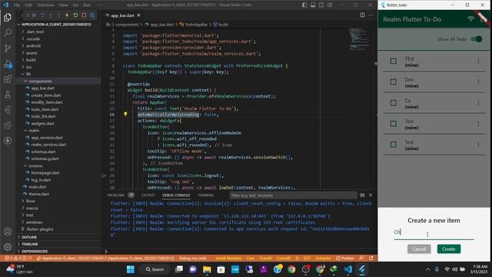The image size is (492, 277).
Task: Toggle the Show All Tasks switch
Action: point(477,39)
